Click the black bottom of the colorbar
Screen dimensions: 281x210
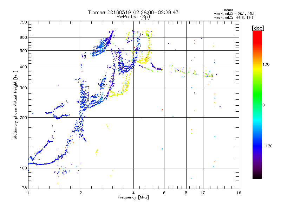pos(257,176)
